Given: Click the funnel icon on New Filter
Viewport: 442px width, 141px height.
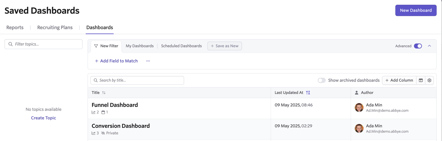Looking at the screenshot, I should (96, 46).
